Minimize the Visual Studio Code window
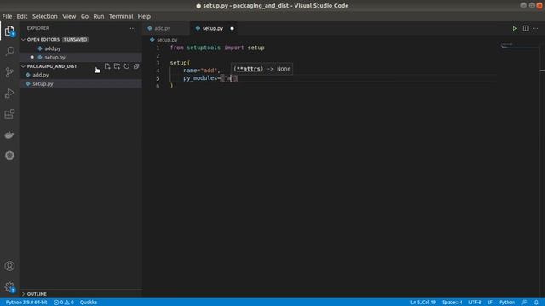545x306 pixels. pyautogui.click(x=524, y=6)
